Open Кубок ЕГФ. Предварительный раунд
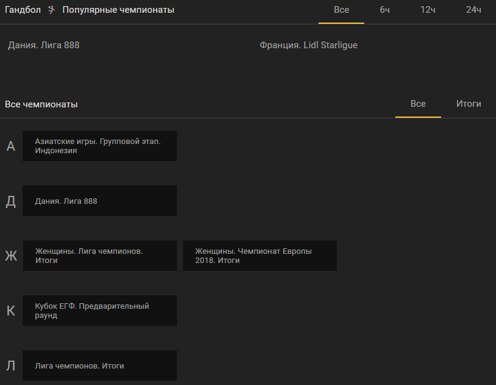496x385 pixels. point(99,311)
